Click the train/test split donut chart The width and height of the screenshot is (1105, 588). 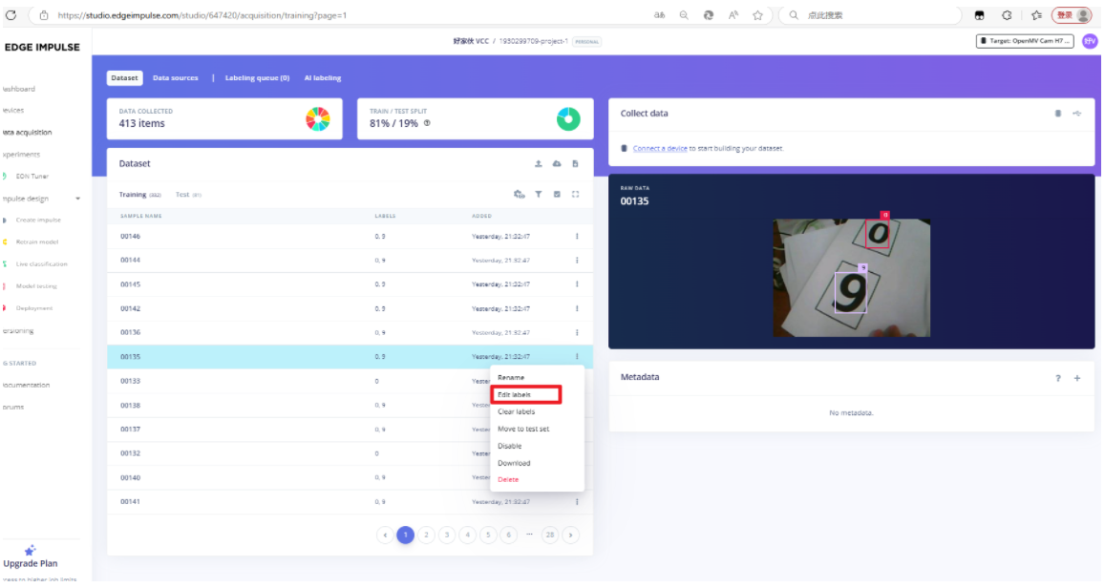pos(568,119)
